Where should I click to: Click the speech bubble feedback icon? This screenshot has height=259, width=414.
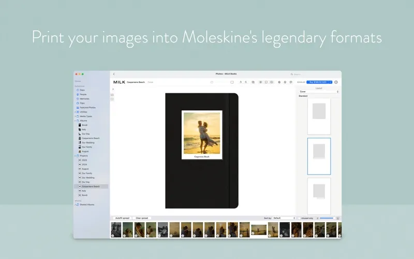coord(291,82)
